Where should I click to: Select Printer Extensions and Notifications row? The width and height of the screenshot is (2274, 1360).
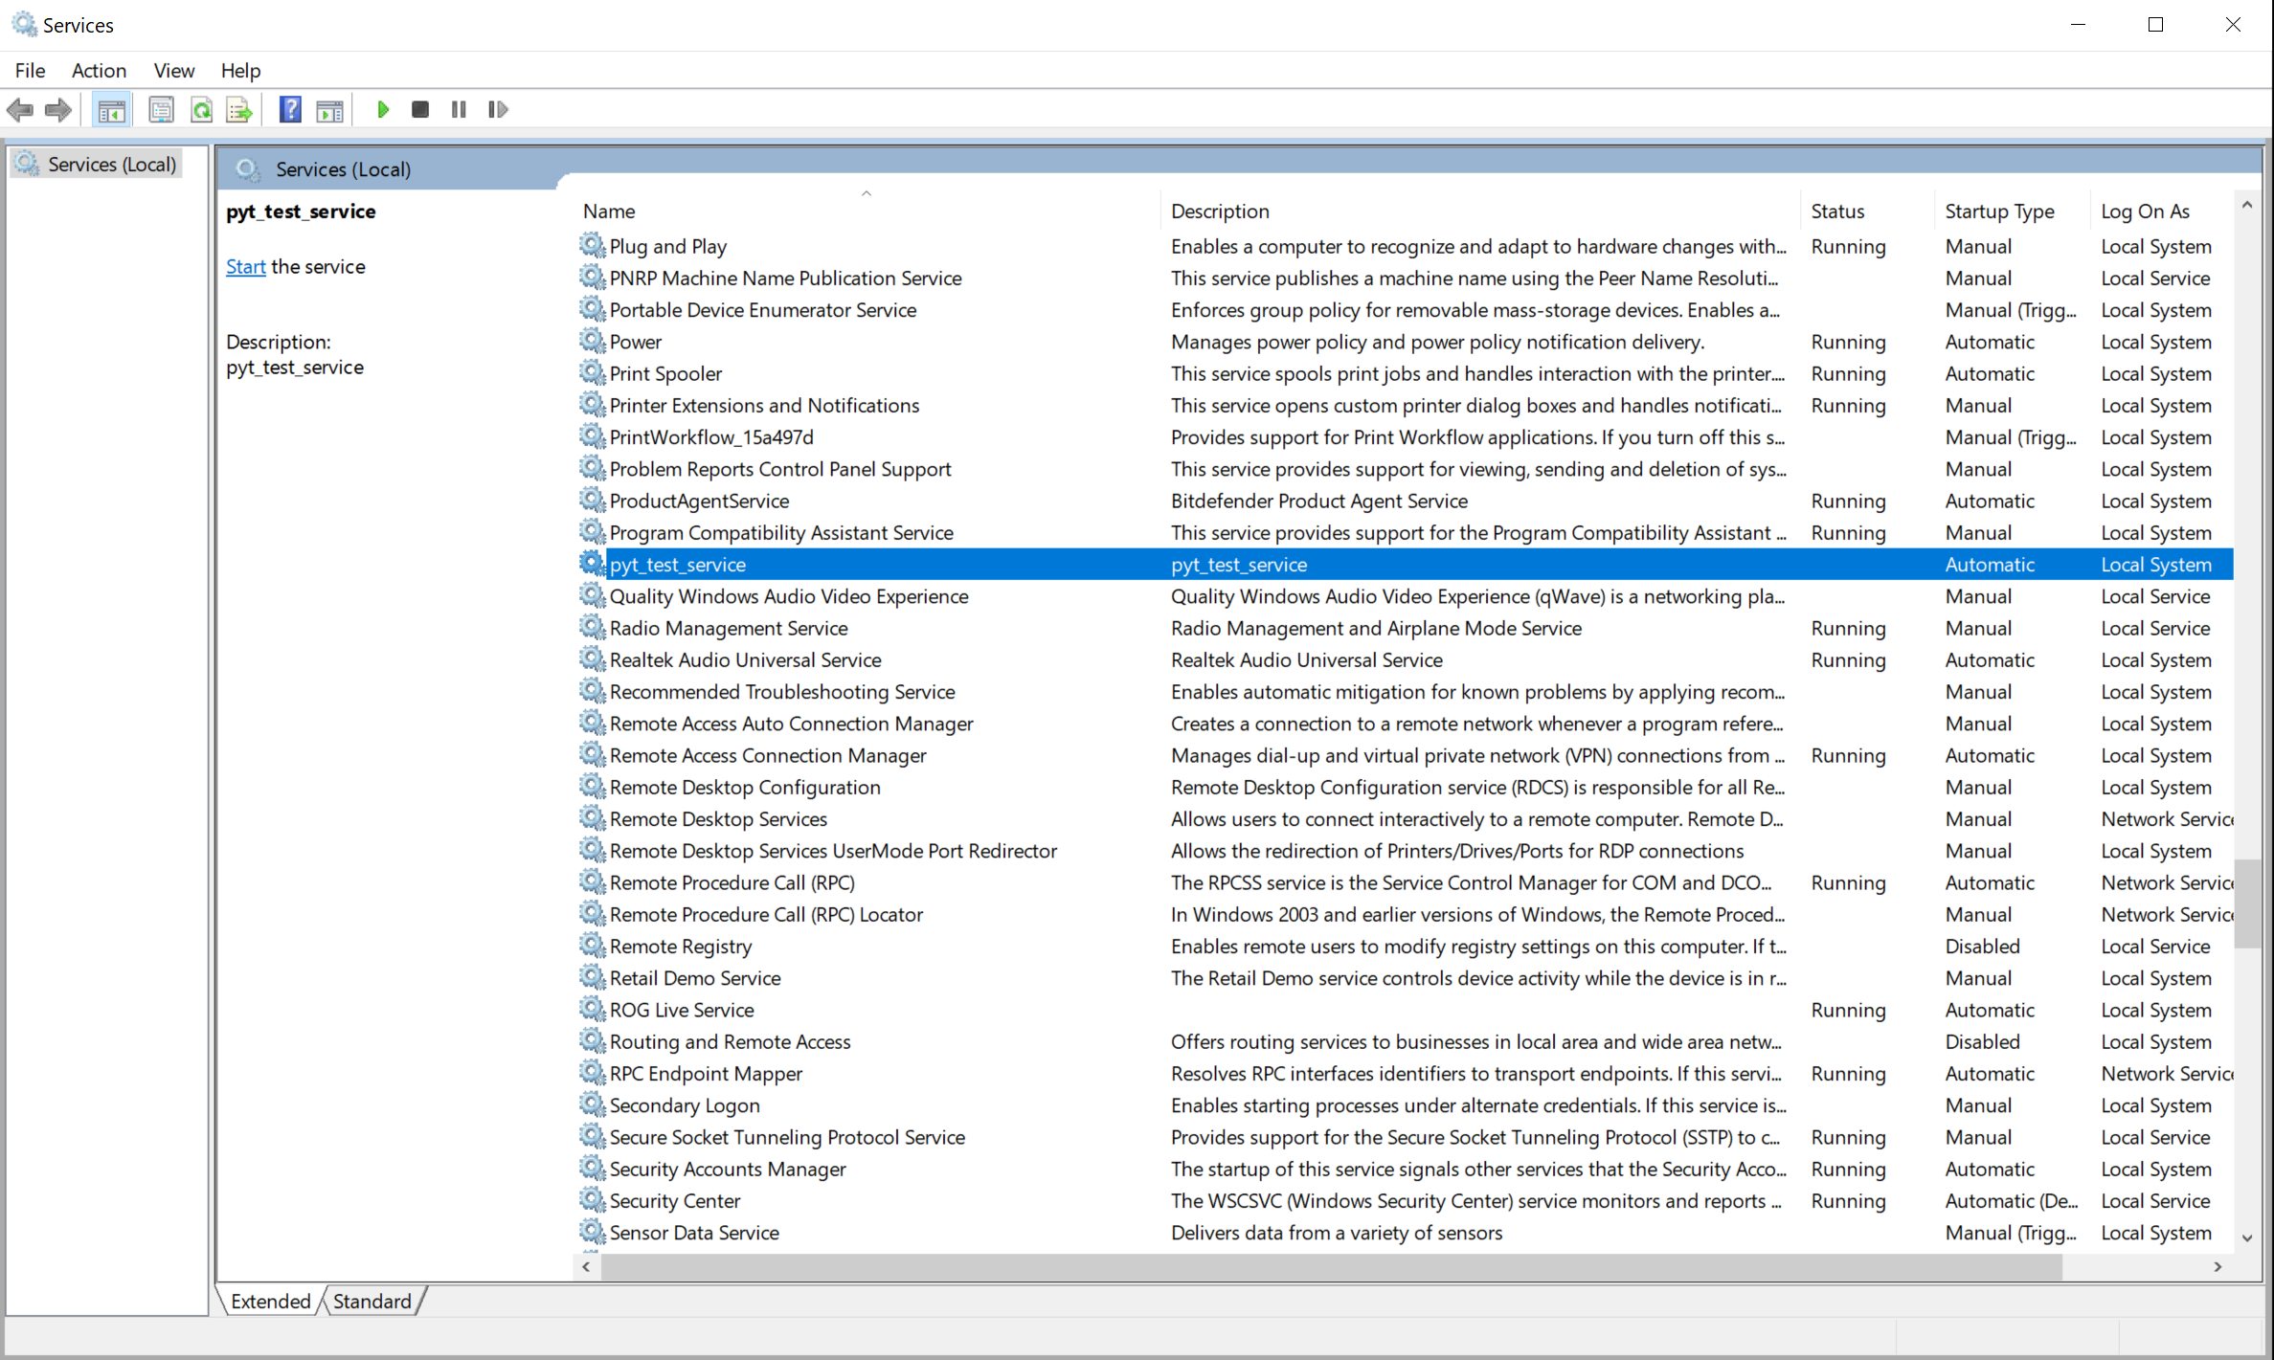click(1406, 406)
